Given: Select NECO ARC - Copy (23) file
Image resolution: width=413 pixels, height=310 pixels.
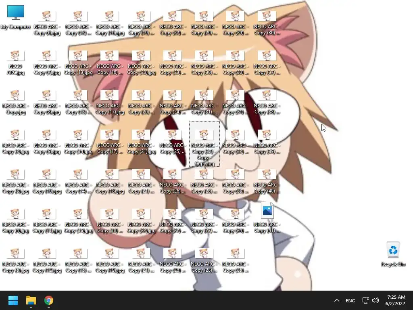Looking at the screenshot, I should click(173, 63).
